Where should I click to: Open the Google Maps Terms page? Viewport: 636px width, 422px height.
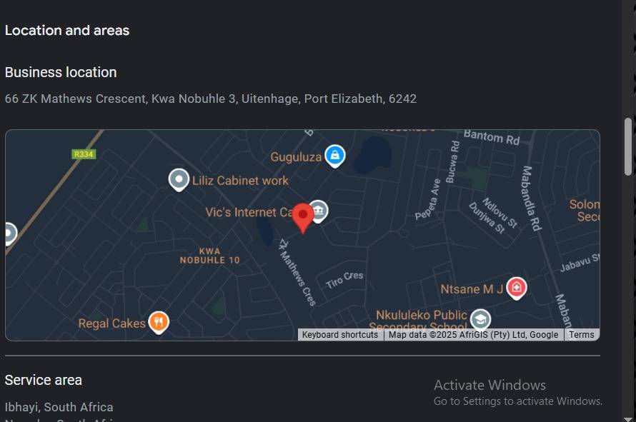click(x=582, y=334)
